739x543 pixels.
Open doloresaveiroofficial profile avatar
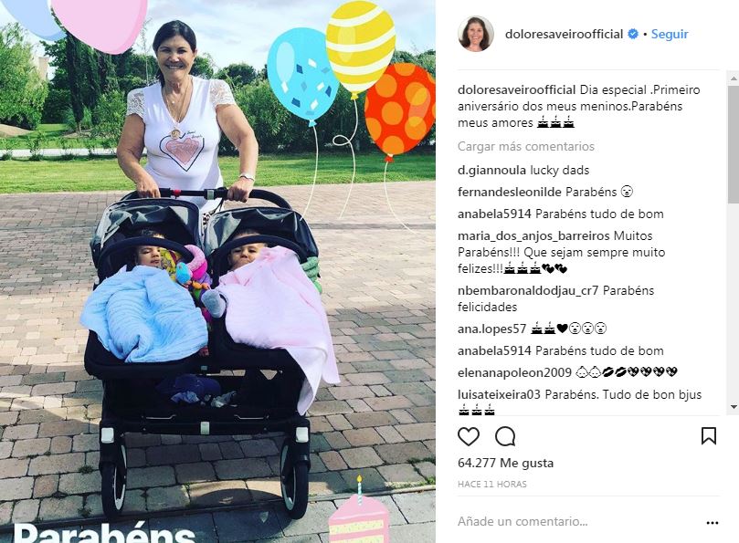point(476,34)
